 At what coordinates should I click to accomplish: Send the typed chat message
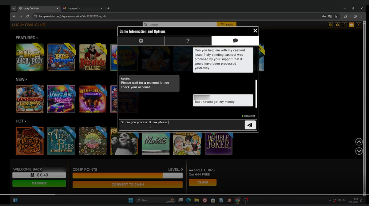(x=250, y=125)
